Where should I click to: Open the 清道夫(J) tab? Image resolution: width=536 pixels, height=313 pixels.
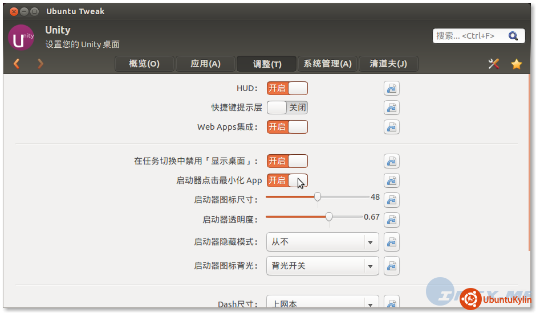coord(388,64)
